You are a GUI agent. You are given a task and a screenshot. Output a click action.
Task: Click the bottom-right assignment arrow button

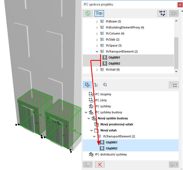tap(174, 165)
